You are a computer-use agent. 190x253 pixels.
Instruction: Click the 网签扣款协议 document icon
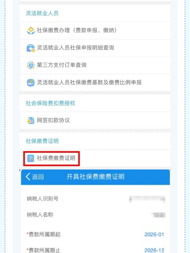[x=31, y=120]
